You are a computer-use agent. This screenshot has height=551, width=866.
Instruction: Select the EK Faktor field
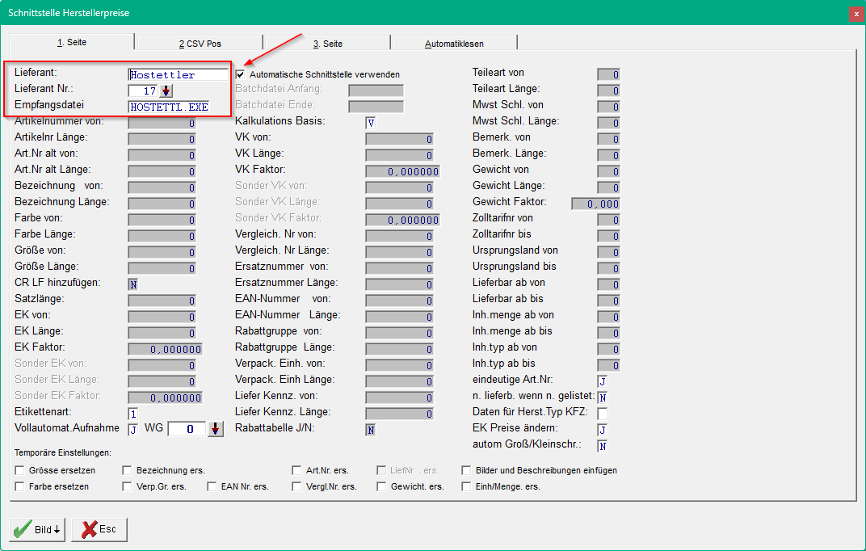(x=165, y=350)
